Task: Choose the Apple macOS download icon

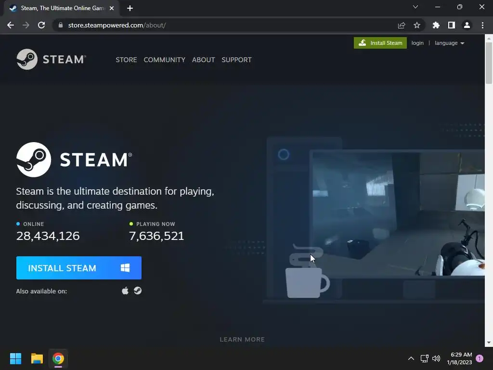Action: click(125, 291)
